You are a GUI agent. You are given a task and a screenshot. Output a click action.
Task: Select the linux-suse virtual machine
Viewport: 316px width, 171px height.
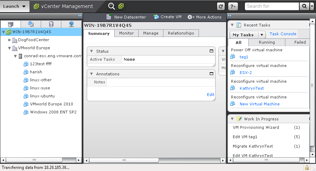[40, 88]
